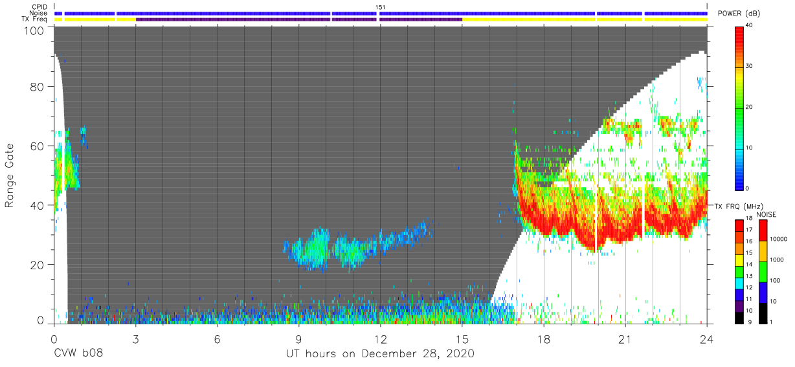Click the early echo cluster near hour 0-1
This screenshot has width=795, height=367.
pos(67,167)
